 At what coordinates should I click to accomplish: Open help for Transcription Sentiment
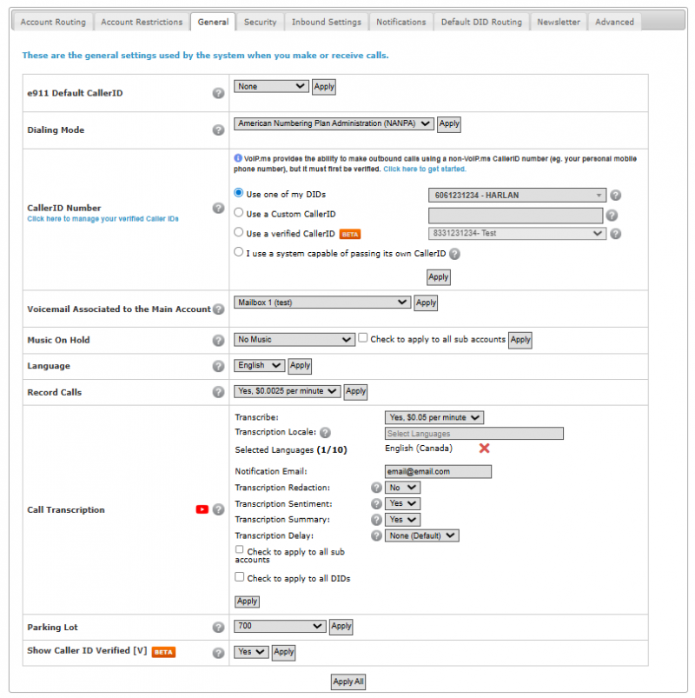[x=376, y=503]
